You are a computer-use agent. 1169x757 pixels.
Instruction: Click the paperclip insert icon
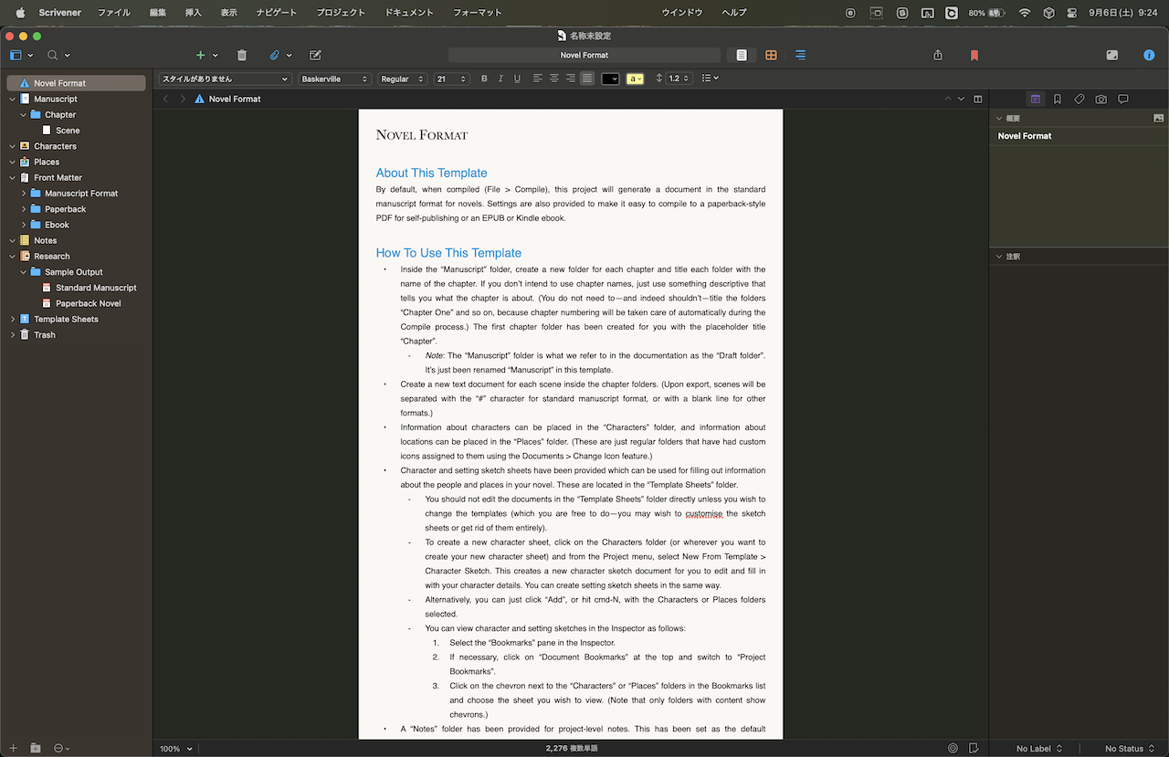pos(274,55)
